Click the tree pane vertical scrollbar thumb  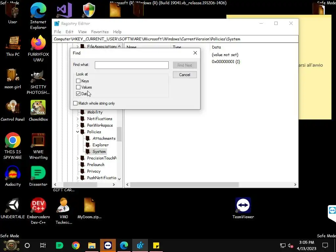[119, 134]
